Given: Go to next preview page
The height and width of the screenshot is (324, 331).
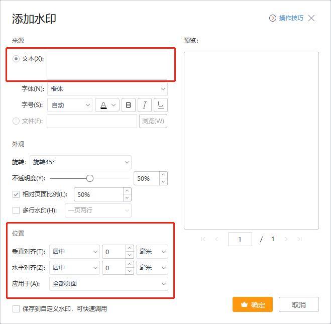Looking at the screenshot, I should click(x=286, y=239).
